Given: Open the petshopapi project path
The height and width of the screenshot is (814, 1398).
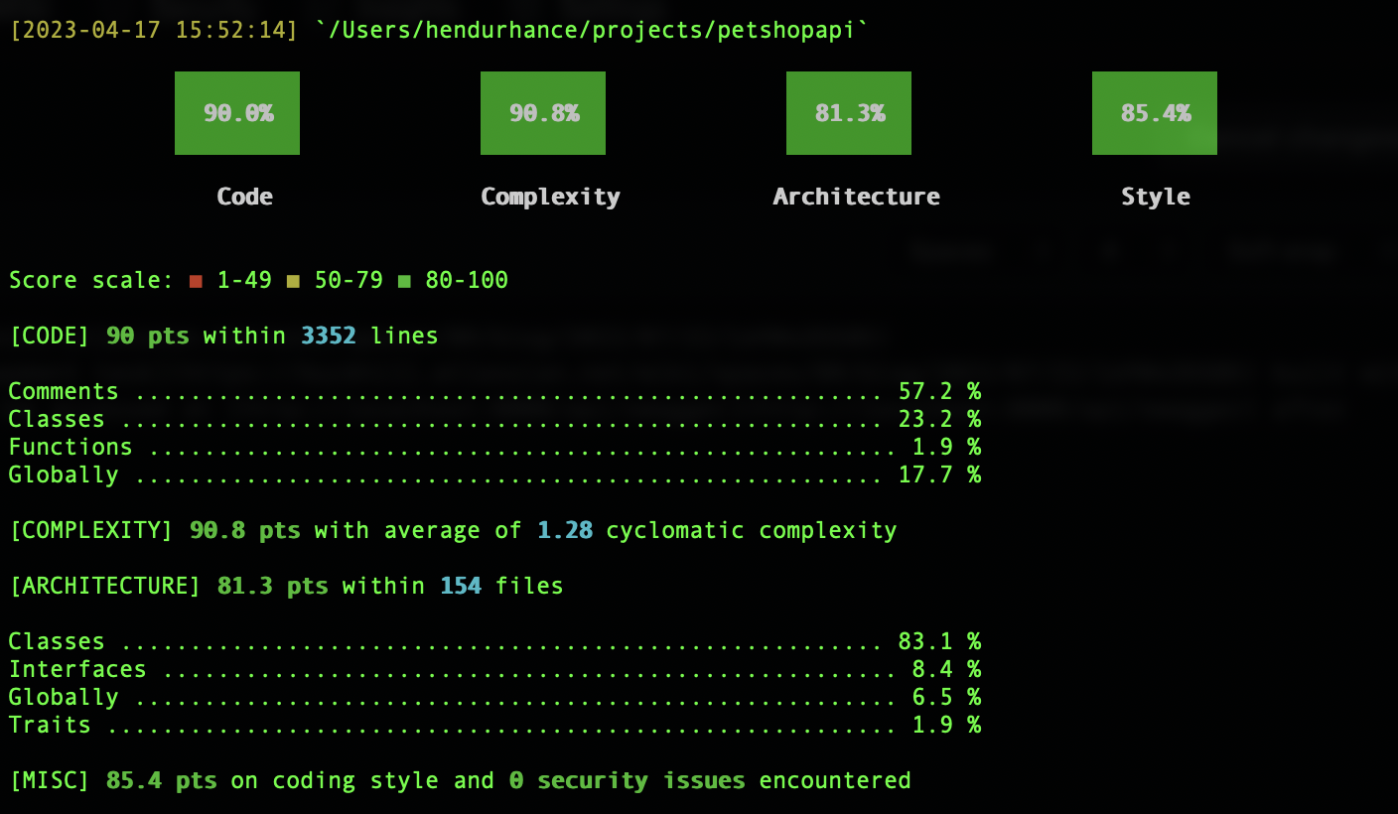Looking at the screenshot, I should pos(594,30).
